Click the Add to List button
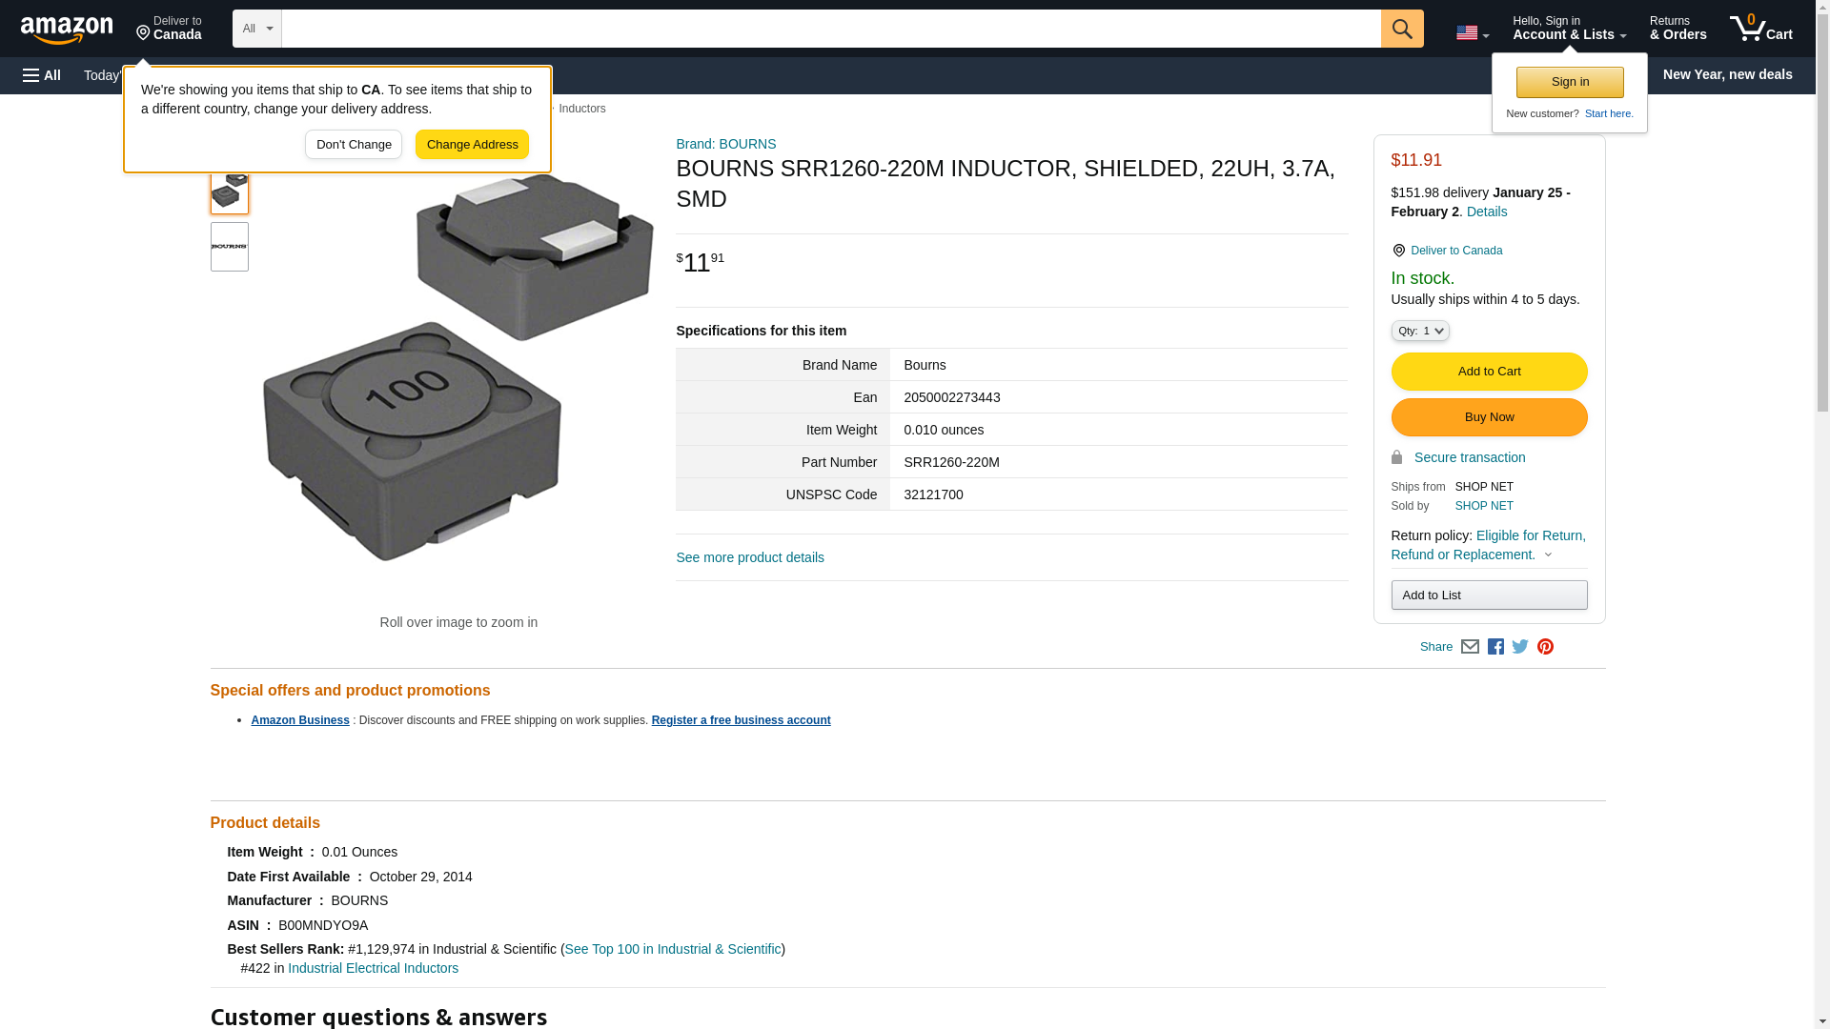Viewport: 1830px width, 1029px height. point(1489,595)
